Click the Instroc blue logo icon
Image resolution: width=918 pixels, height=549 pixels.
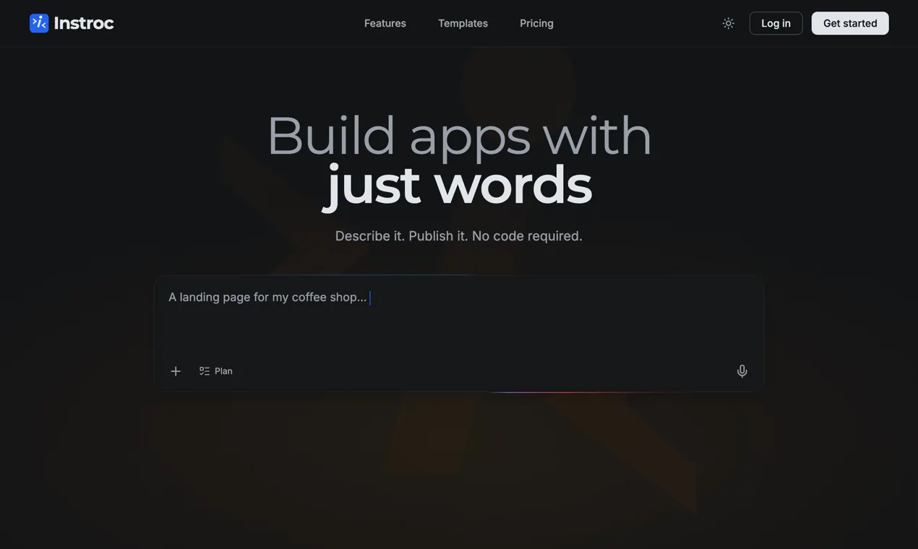point(39,23)
